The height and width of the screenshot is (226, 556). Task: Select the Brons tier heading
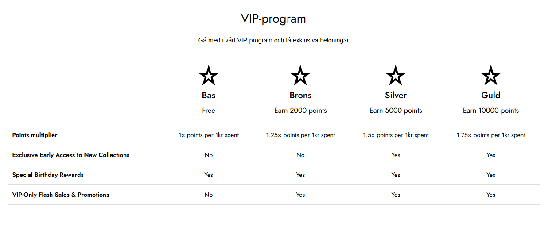(300, 95)
